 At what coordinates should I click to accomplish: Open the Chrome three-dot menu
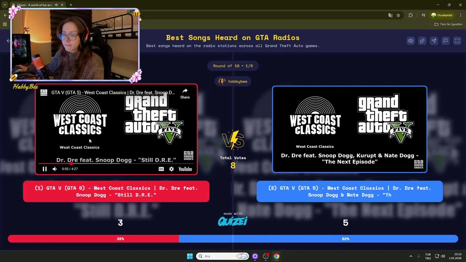tap(461, 15)
